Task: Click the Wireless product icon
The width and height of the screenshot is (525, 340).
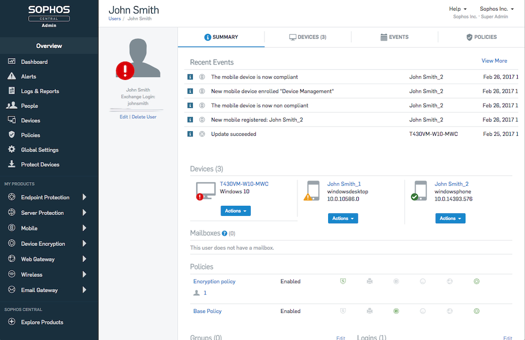Action: [12, 274]
